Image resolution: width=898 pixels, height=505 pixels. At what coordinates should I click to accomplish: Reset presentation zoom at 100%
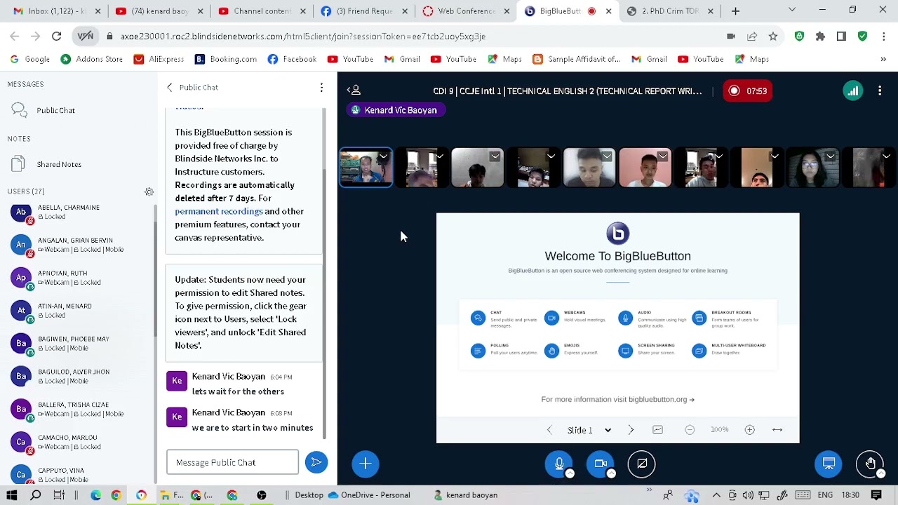click(x=720, y=430)
